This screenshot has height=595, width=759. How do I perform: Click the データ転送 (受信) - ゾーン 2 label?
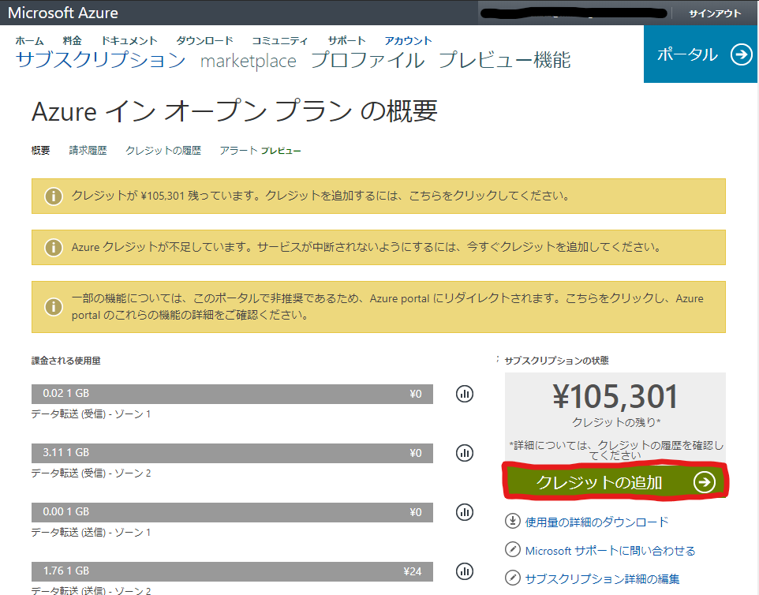coord(91,473)
